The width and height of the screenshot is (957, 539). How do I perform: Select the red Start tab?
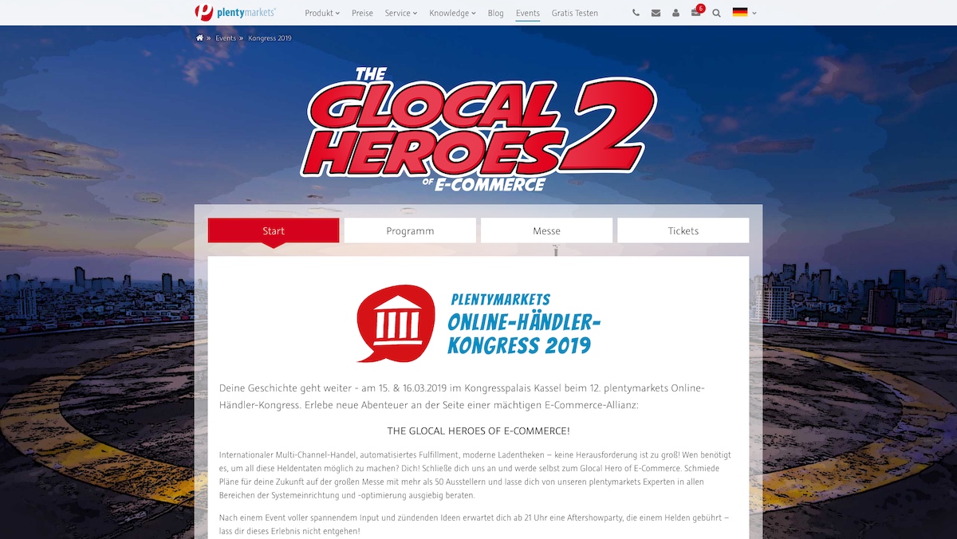[x=274, y=230]
